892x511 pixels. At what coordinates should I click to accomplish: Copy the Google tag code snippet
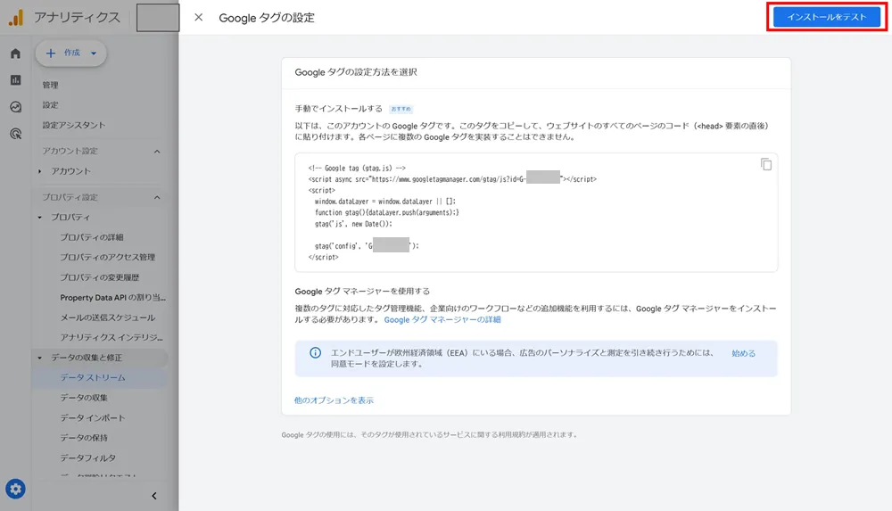pos(765,164)
